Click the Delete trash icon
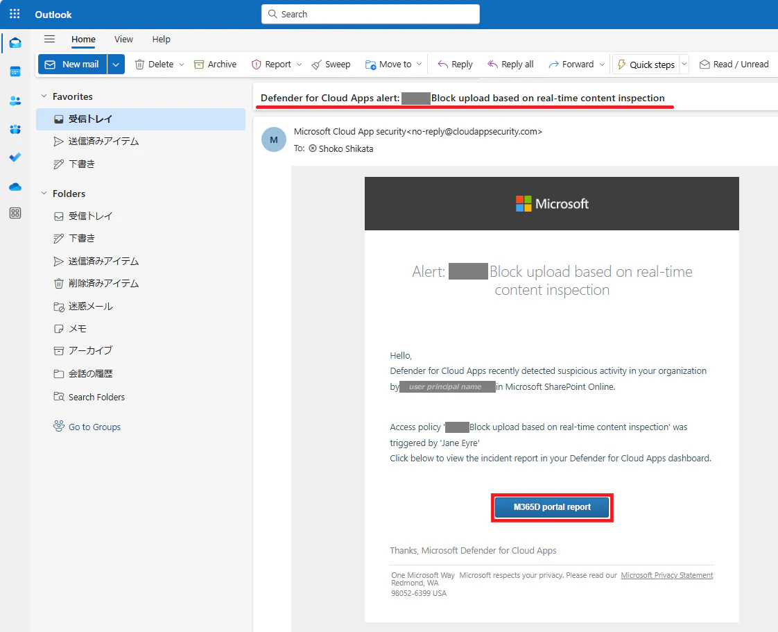This screenshot has height=632, width=778. point(140,65)
